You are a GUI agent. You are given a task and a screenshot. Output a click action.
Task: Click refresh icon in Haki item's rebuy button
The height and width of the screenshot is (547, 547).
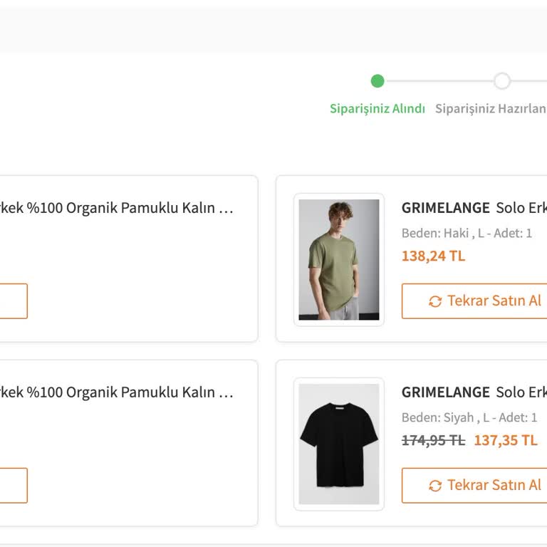435,301
